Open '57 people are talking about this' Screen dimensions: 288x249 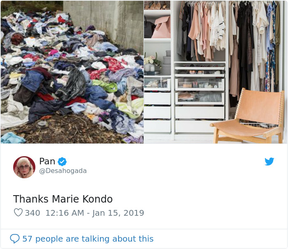coord(88,239)
